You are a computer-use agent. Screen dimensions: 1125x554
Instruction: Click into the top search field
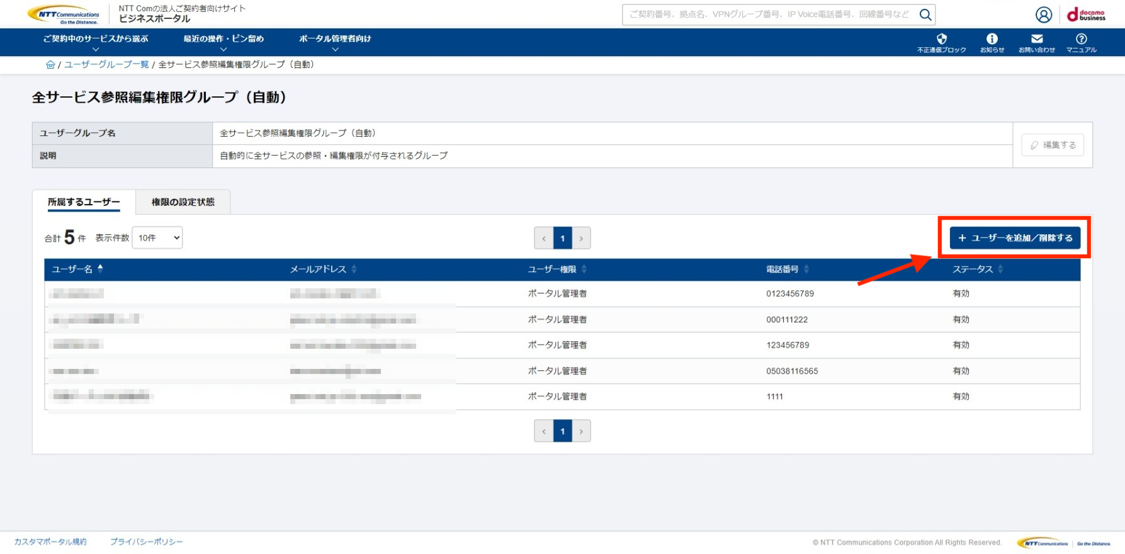tap(768, 14)
